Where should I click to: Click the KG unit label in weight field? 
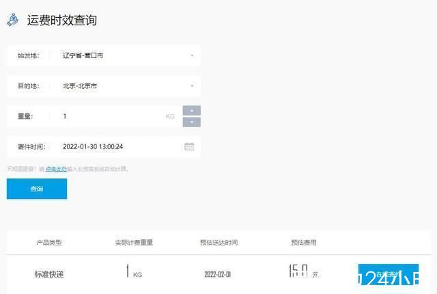pos(170,116)
